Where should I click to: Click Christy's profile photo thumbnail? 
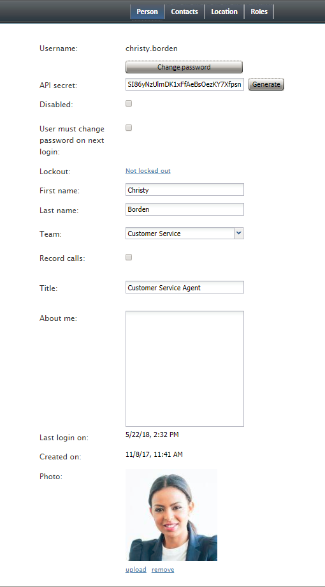click(171, 515)
